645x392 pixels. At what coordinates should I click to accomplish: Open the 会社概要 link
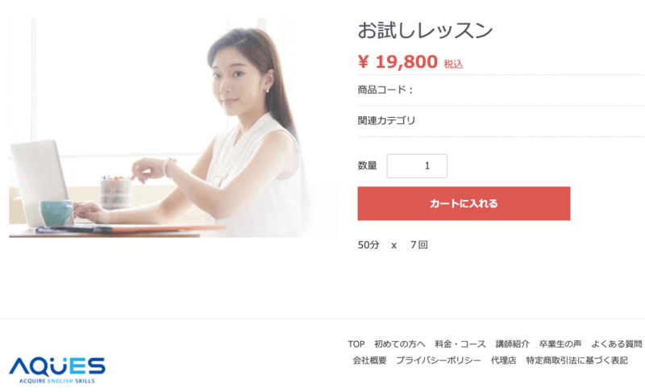pyautogui.click(x=369, y=361)
